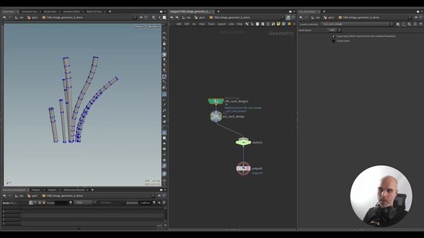The height and width of the screenshot is (238, 424).
Task: Open the Render View tab
Action: [x=50, y=12]
